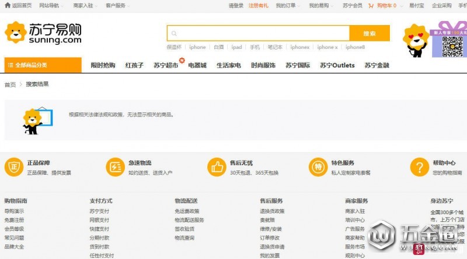Click the 笔记本 hot keyword
The width and height of the screenshot is (467, 259).
click(x=275, y=47)
